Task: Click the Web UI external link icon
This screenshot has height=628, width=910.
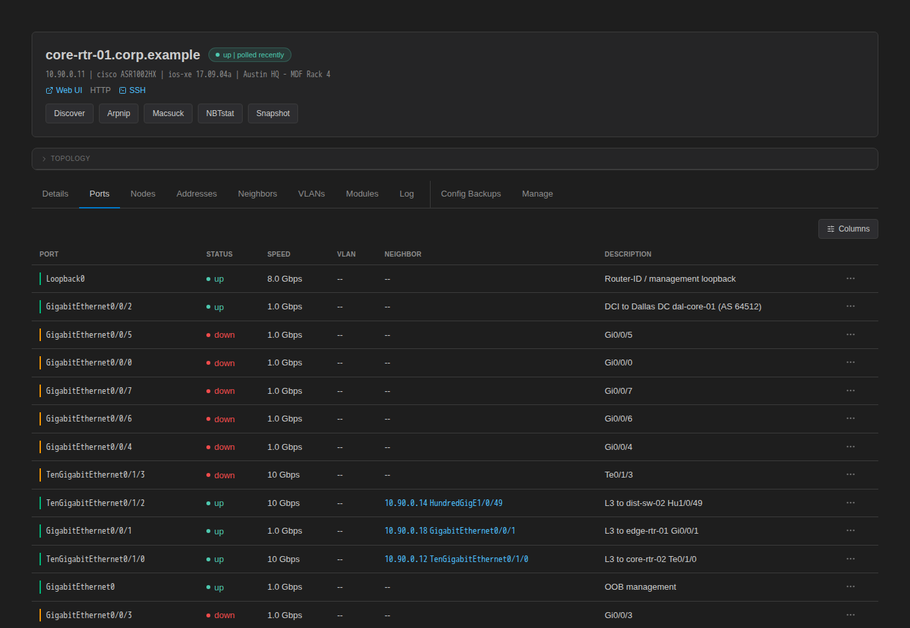Action: tap(49, 90)
